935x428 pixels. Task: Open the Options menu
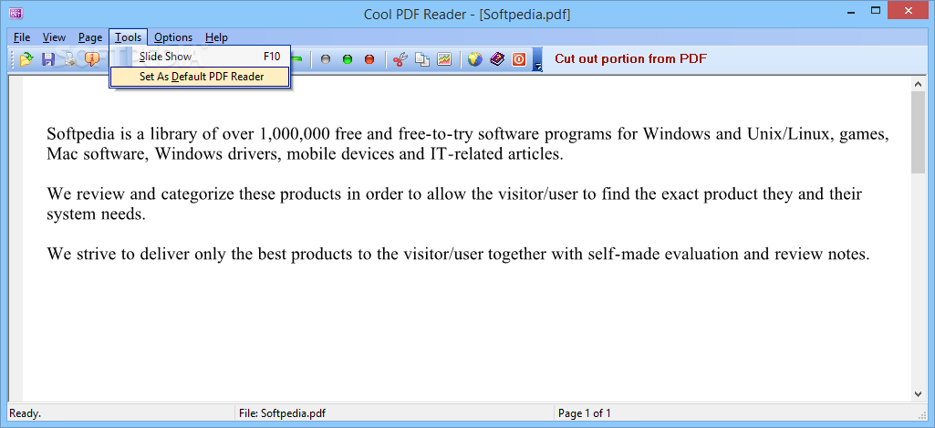[x=173, y=37]
